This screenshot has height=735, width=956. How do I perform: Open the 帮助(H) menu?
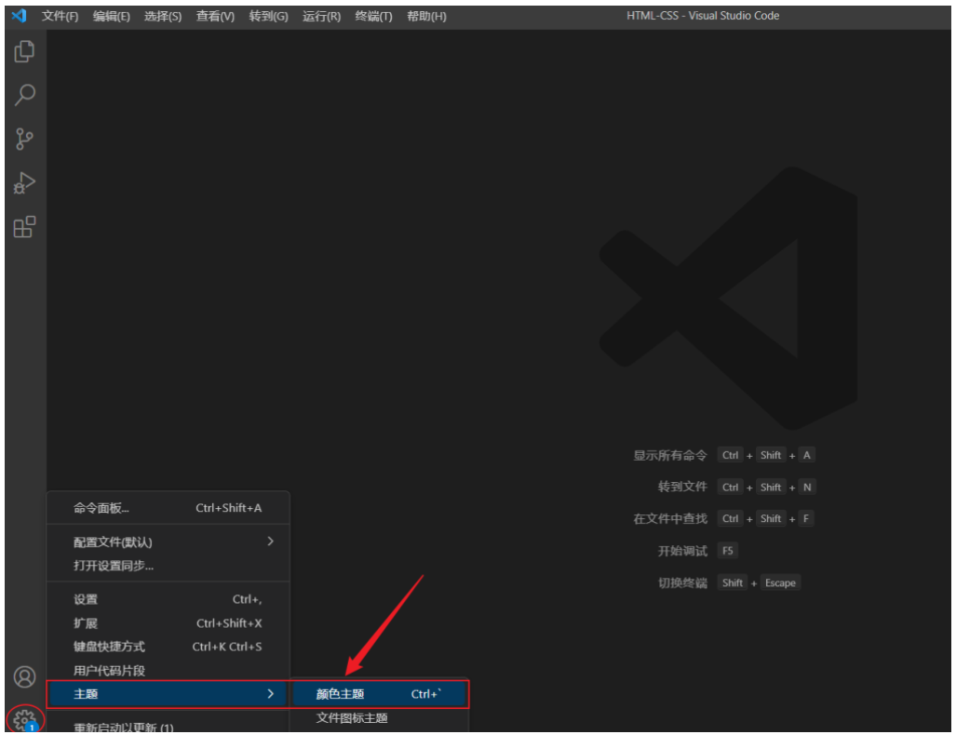click(426, 17)
